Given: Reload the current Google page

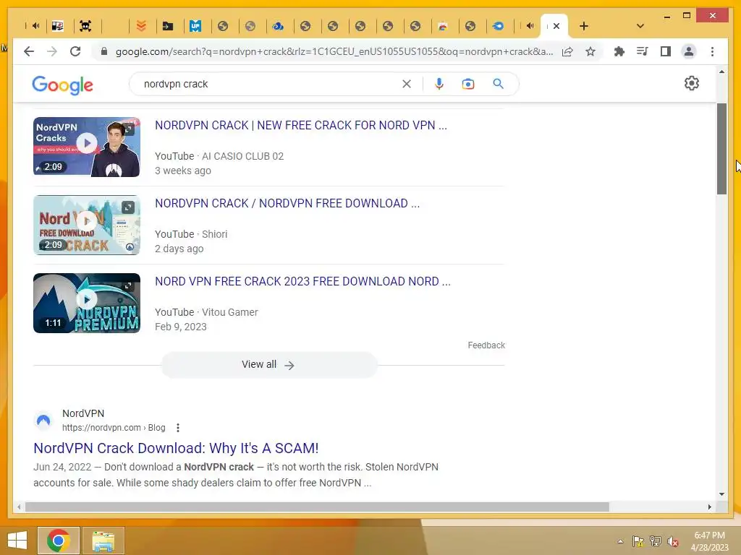Looking at the screenshot, I should click(x=75, y=51).
